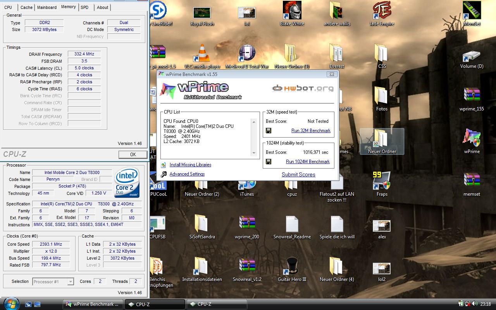
Task: Open the Blake White desktop icon
Action: pos(292,14)
